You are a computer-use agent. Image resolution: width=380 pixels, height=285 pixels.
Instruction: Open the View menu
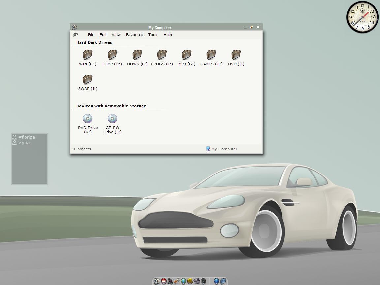tap(116, 35)
